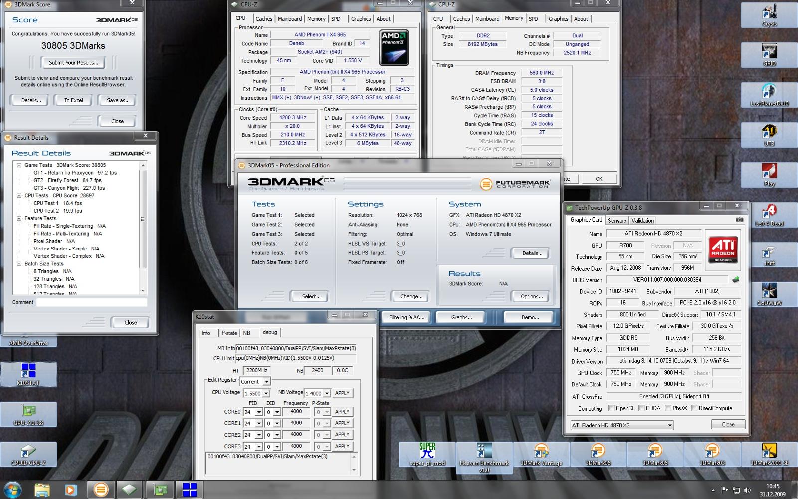The height and width of the screenshot is (499, 798).
Task: Launch super pi mod shortcut
Action: click(x=427, y=455)
